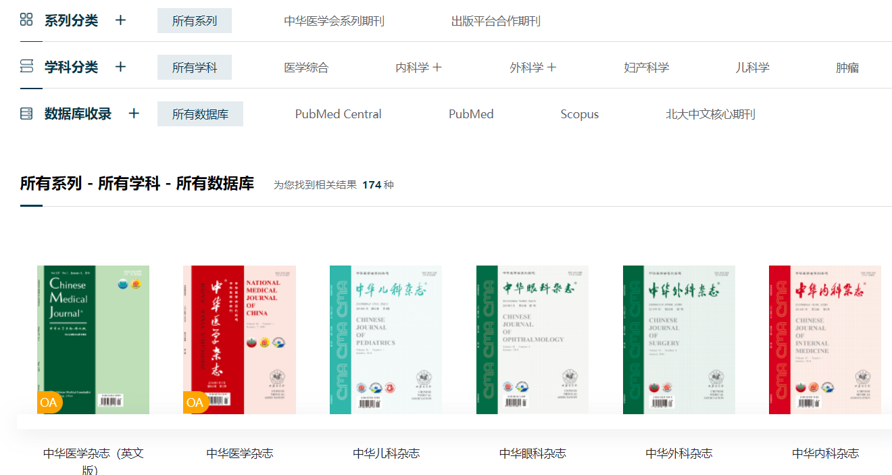Filter by Scopus database

click(x=580, y=114)
